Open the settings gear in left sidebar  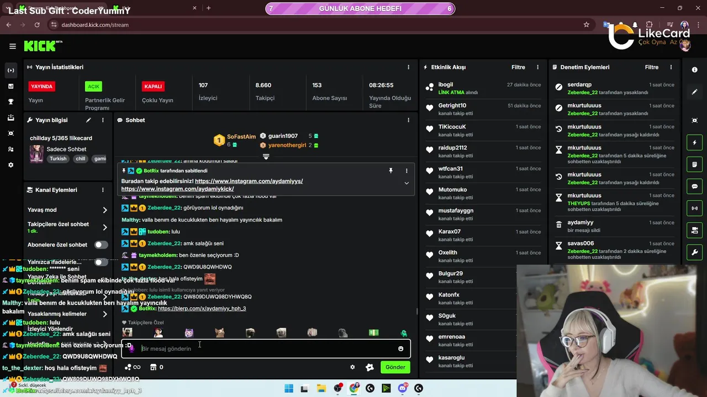pyautogui.click(x=10, y=165)
